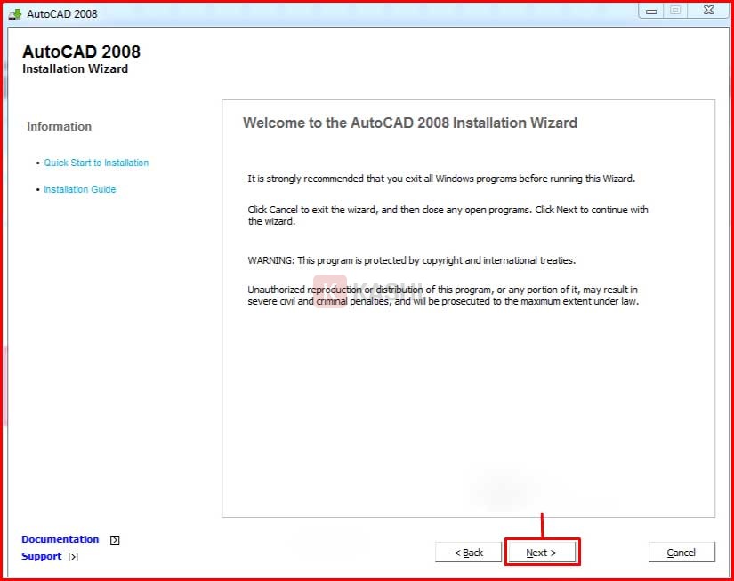
Task: Open the Quick Start to Installation link
Action: (96, 163)
